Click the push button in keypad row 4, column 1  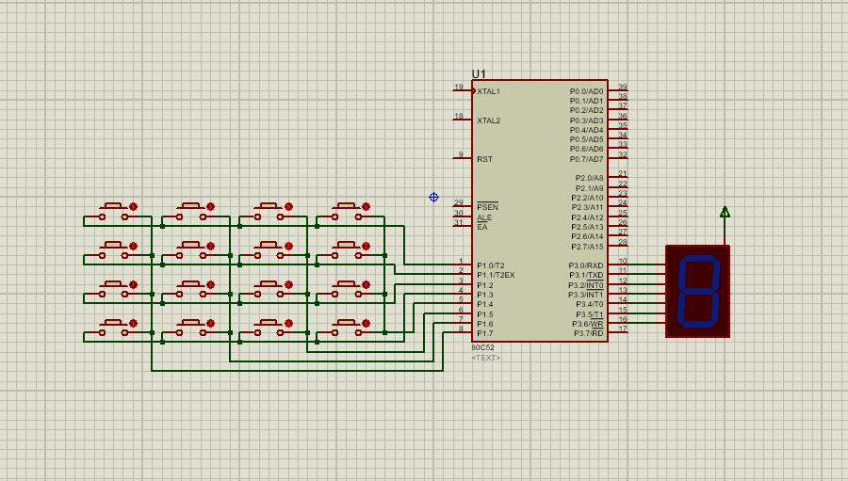[x=113, y=329]
